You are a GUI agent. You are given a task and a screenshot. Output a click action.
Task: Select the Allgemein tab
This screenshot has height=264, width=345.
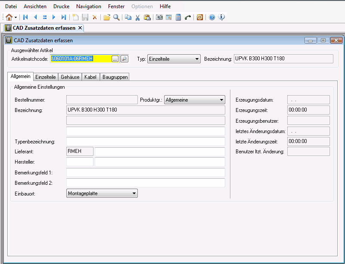click(x=21, y=76)
